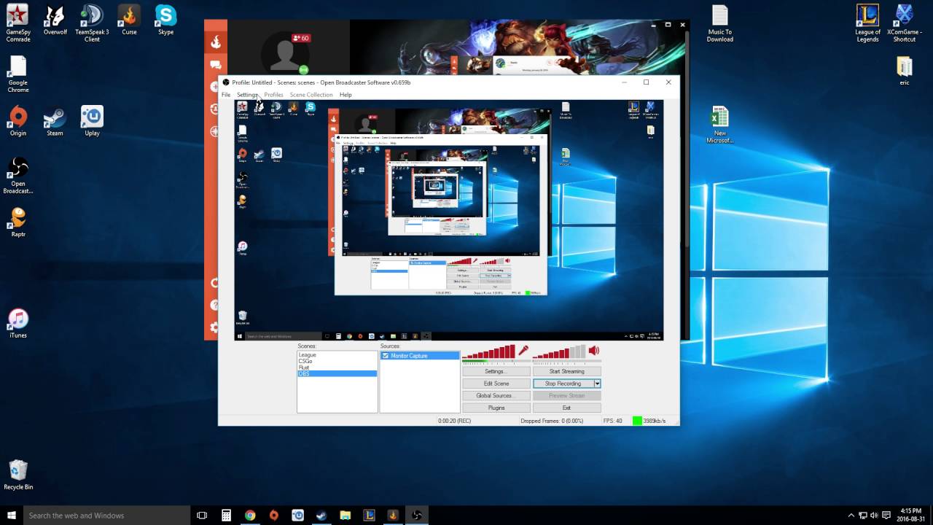Click the Edit Scene button

496,384
